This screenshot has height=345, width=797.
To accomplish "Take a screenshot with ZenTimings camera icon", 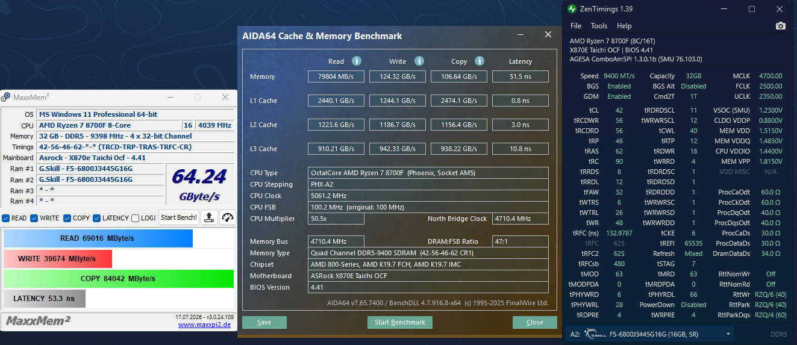I will 781,26.
